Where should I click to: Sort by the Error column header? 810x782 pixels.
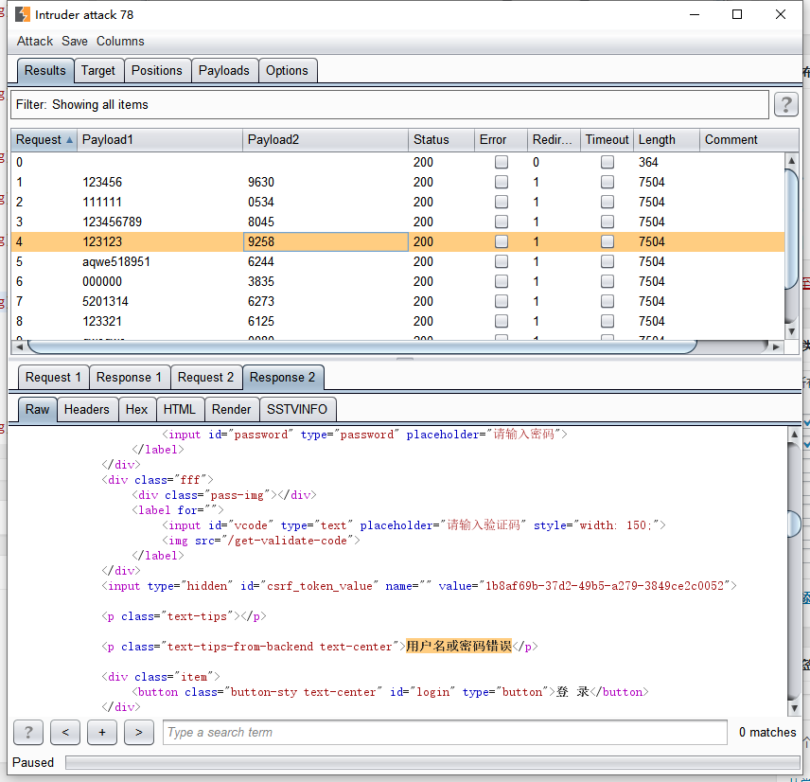tap(501, 139)
